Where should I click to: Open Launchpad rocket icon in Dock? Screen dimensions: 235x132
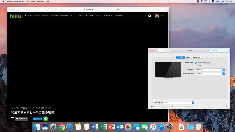[x=53, y=127]
